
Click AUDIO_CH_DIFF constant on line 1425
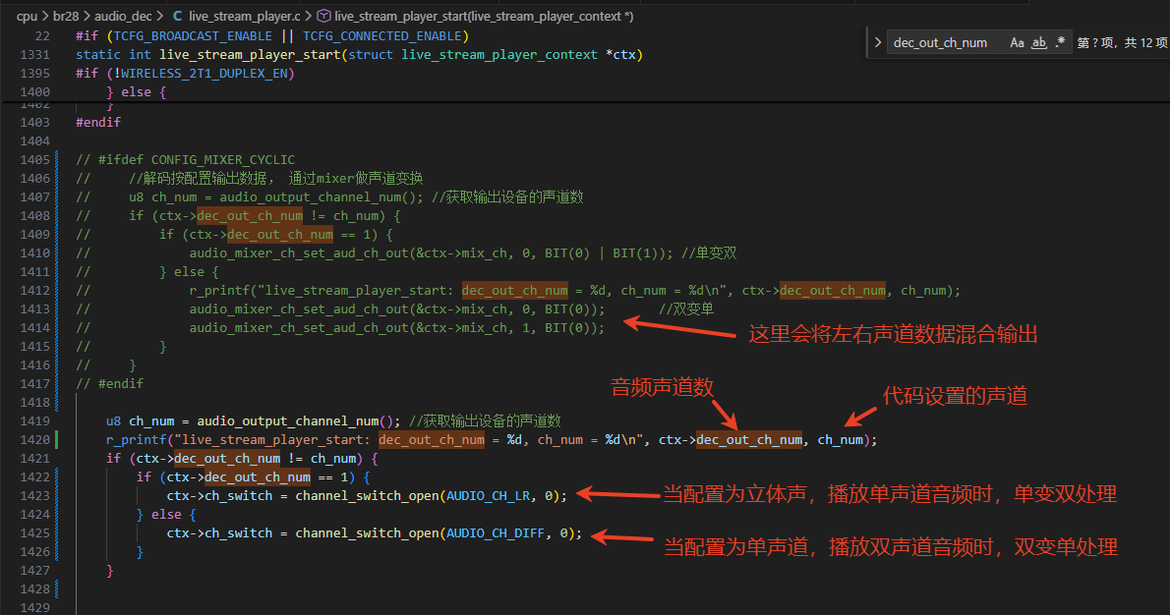pos(496,533)
